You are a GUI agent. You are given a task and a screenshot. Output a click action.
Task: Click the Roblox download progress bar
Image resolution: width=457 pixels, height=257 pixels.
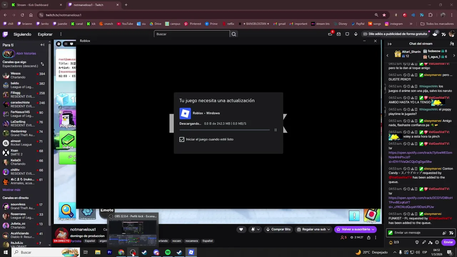225,130
